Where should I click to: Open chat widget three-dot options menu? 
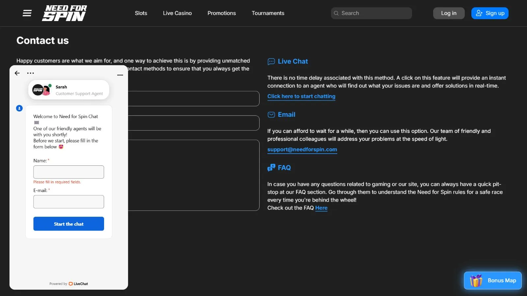click(31, 73)
